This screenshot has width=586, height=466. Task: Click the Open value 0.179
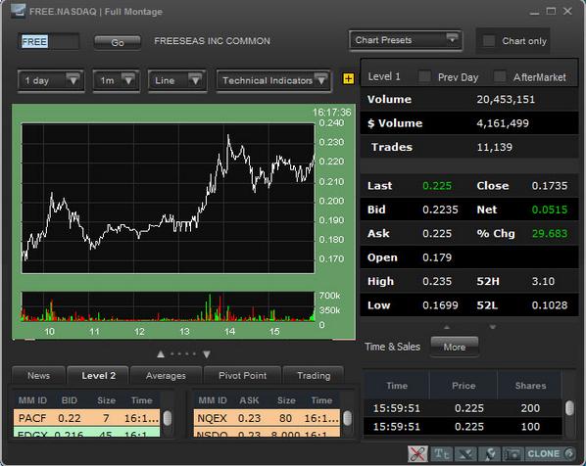(437, 257)
